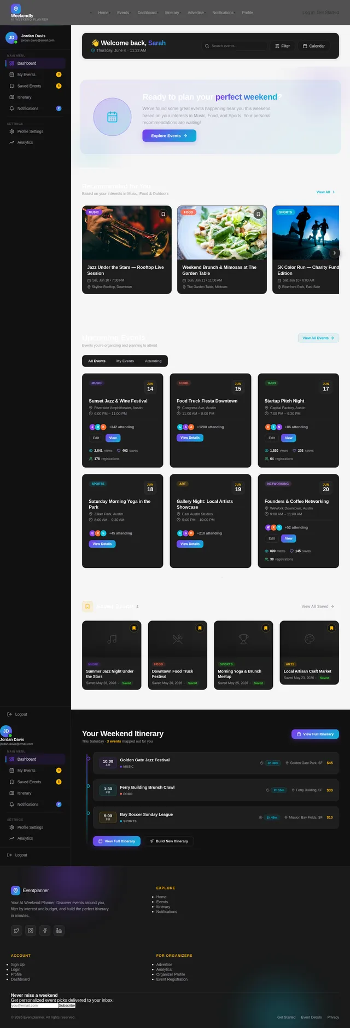The height and width of the screenshot is (1028, 350).
Task: Click the Eventplanner logo icon in the footer
Action: click(15, 891)
